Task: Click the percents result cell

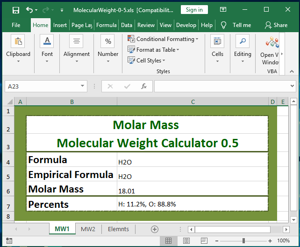Action: point(193,204)
